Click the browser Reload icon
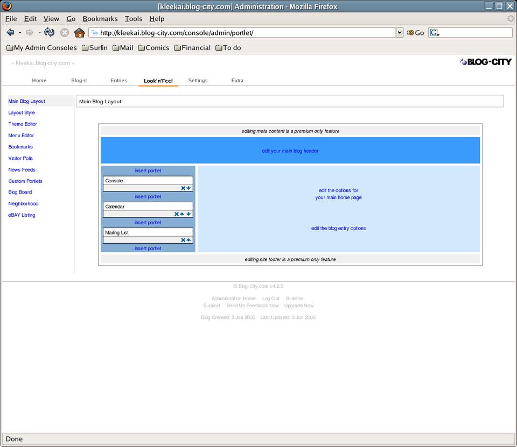This screenshot has width=517, height=447. (x=49, y=32)
